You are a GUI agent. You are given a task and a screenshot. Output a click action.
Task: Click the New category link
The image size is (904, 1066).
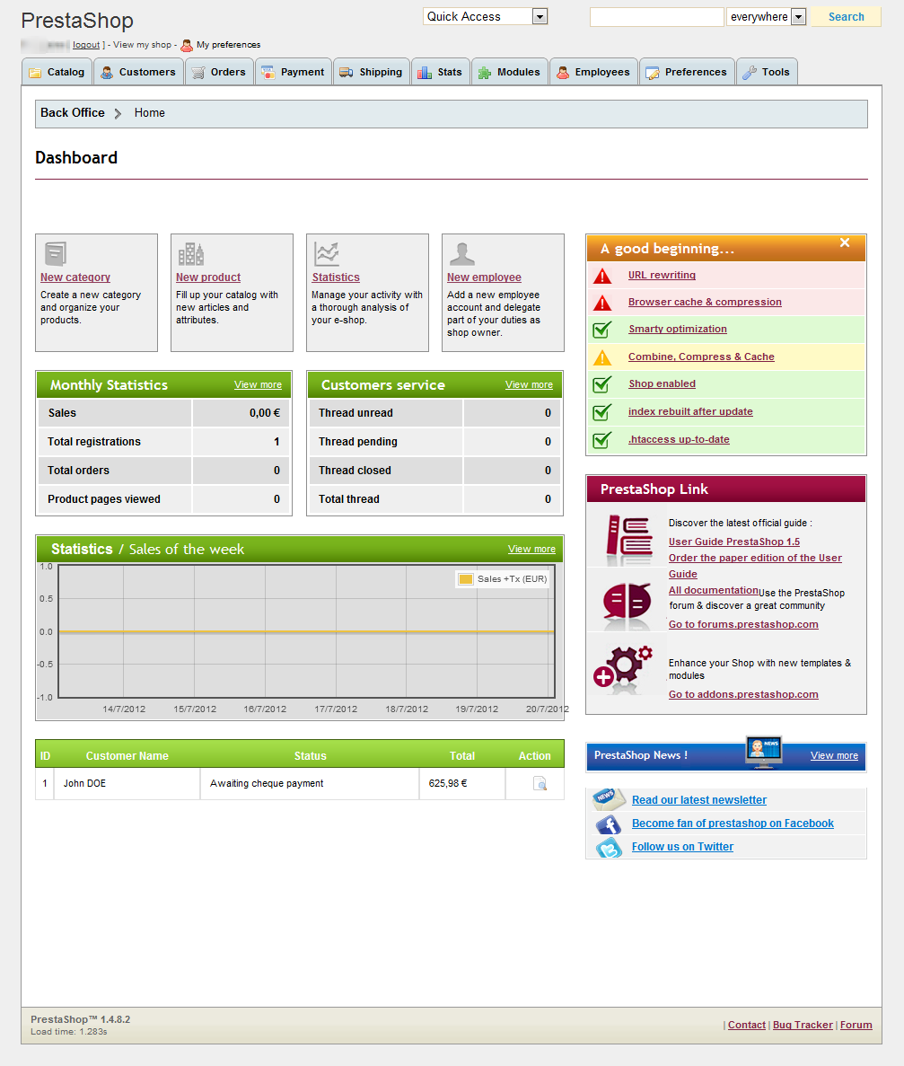(75, 278)
